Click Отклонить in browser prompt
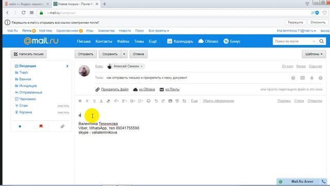 (x=318, y=22)
